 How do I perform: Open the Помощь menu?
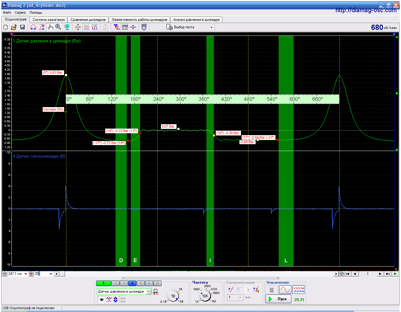click(x=36, y=12)
